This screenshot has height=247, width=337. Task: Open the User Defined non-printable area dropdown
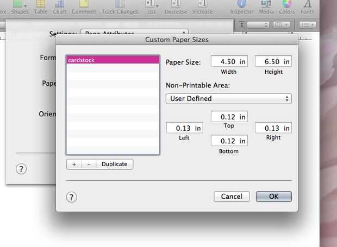point(229,99)
